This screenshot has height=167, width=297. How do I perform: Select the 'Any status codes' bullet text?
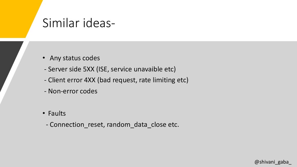pyautogui.click(x=75, y=58)
